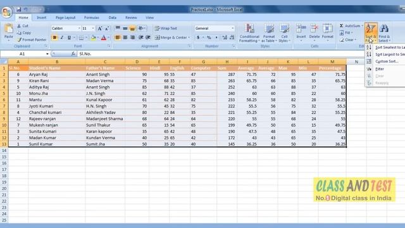
Task: Apply Comma Style number format
Action: tap(216, 38)
